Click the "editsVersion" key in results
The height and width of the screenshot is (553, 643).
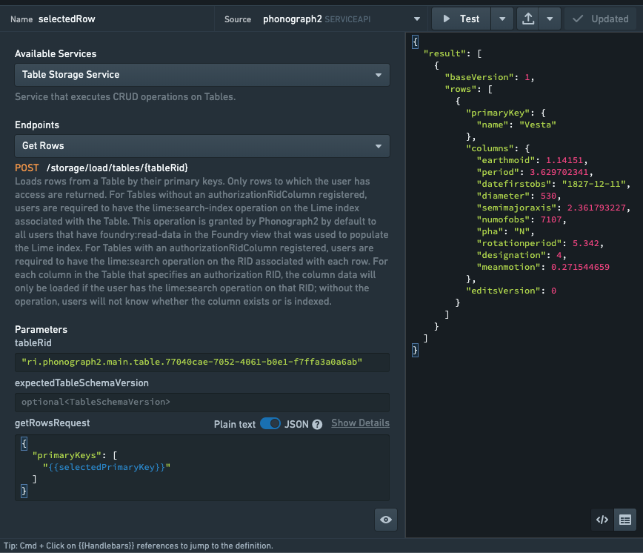[503, 291]
